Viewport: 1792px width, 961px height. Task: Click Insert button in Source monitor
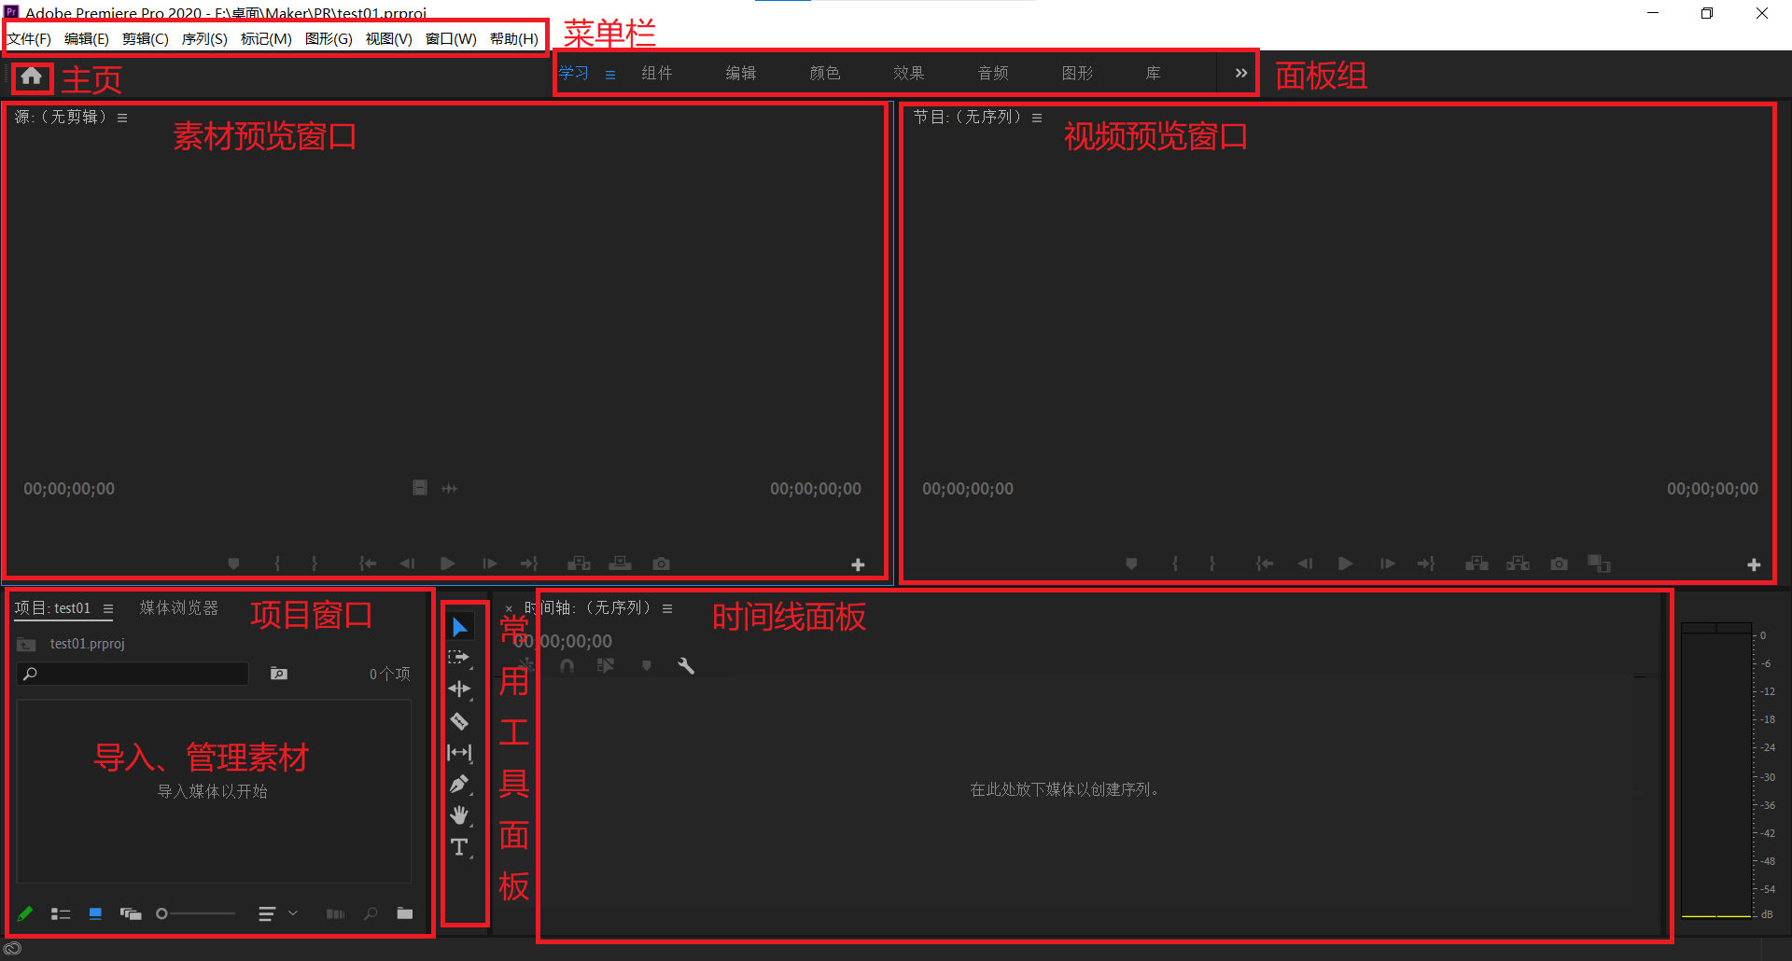[579, 564]
